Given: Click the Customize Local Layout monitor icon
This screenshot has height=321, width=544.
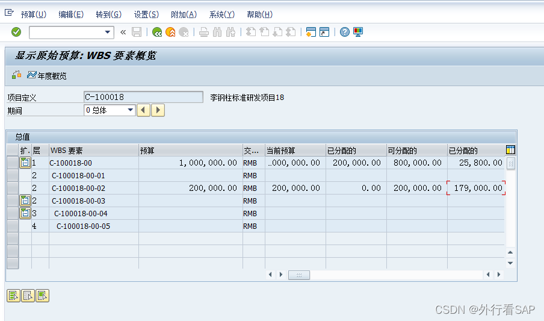Looking at the screenshot, I should pos(358,32).
